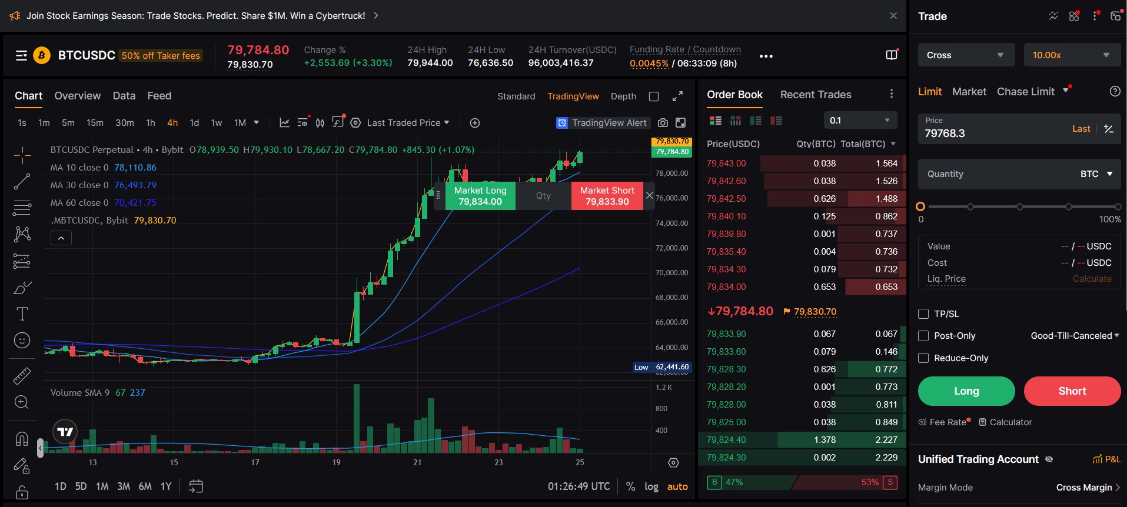Switch to the Depth chart view
The height and width of the screenshot is (507, 1127).
coord(623,96)
